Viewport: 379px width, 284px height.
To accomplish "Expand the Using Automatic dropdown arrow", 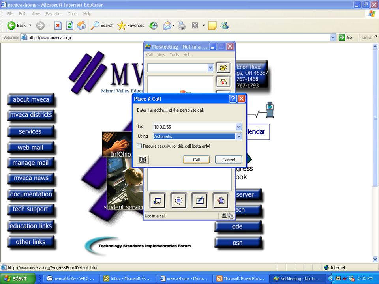I will point(239,136).
